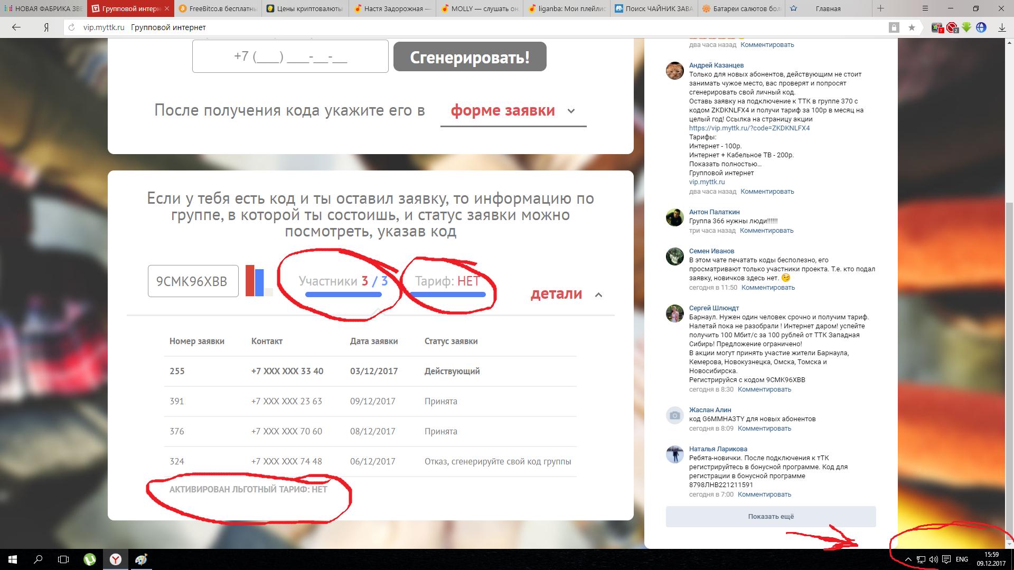Select date cell '08/12/2017'
Viewport: 1014px width, 570px height.
pos(372,431)
